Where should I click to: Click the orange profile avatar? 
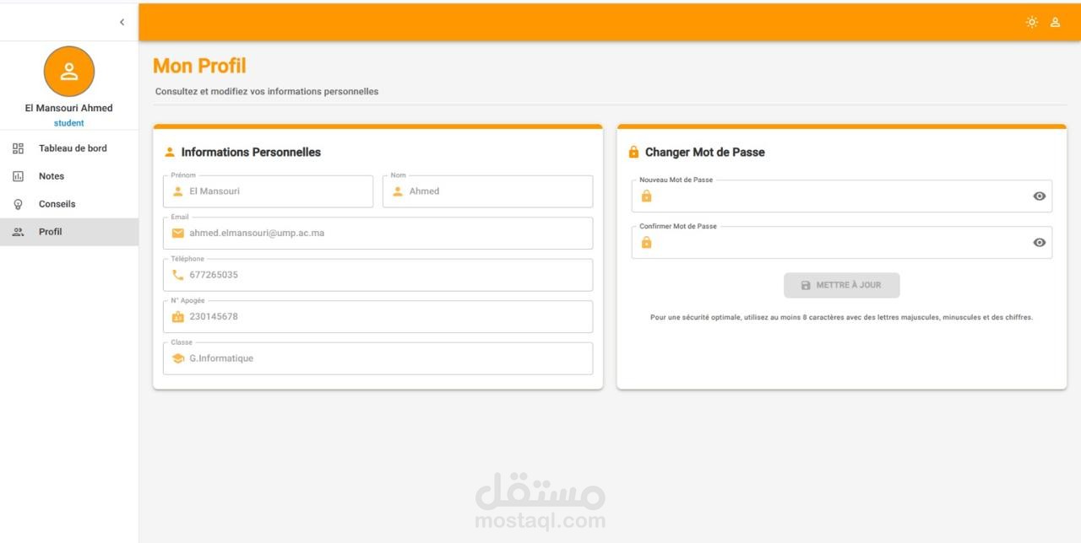(69, 72)
